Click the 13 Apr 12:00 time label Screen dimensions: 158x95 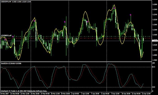coord(146,93)
